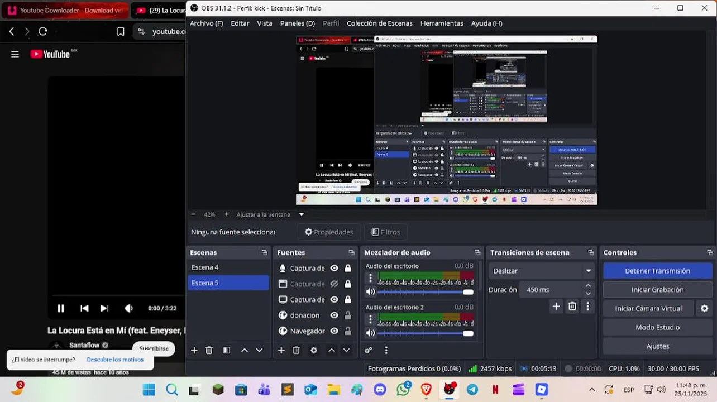Unlock the microphone Captura de source

[x=348, y=268]
